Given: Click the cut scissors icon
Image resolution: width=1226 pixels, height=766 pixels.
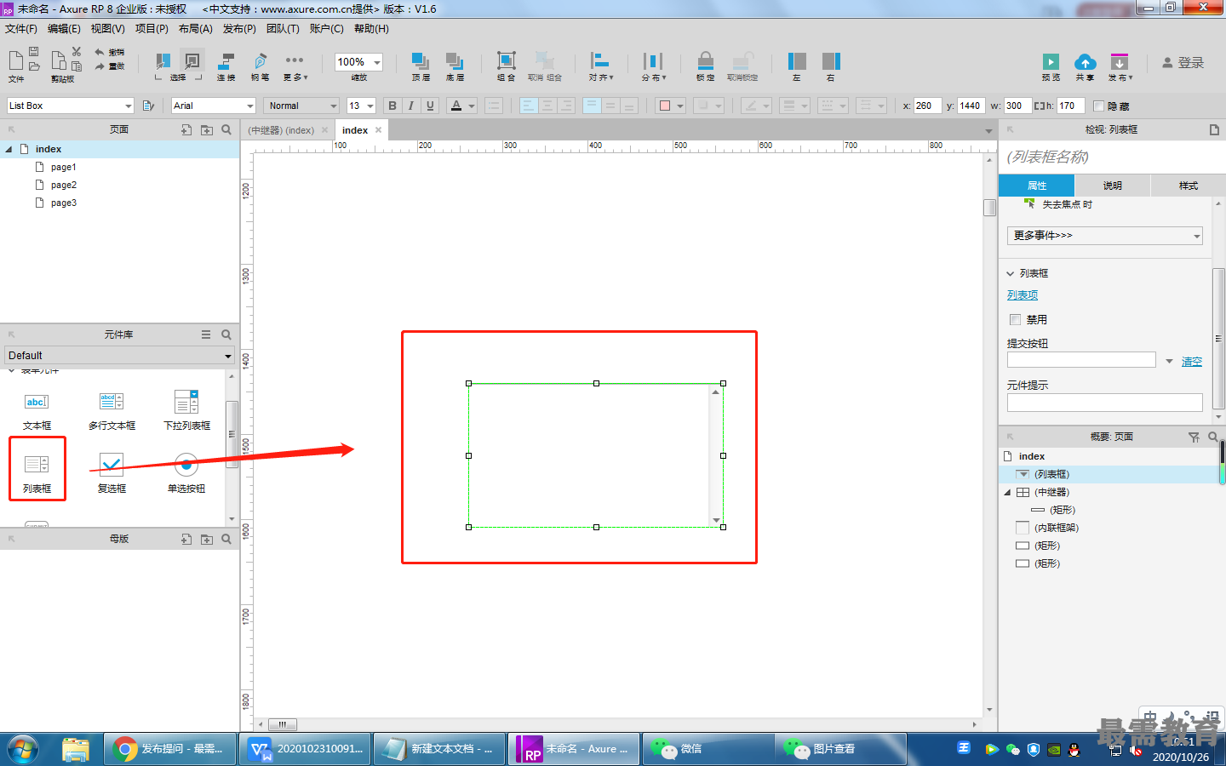Looking at the screenshot, I should pos(77,52).
